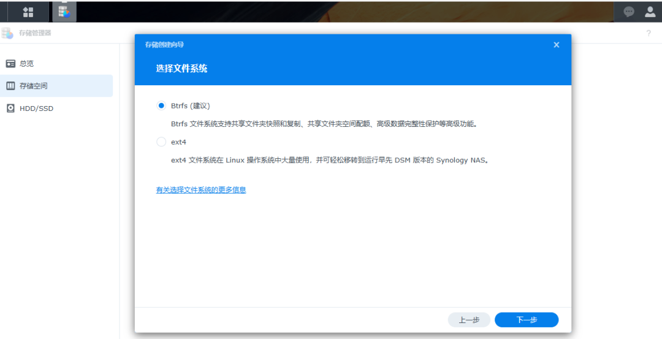Open the notifications chat bubble icon
This screenshot has width=662, height=339.
point(629,12)
